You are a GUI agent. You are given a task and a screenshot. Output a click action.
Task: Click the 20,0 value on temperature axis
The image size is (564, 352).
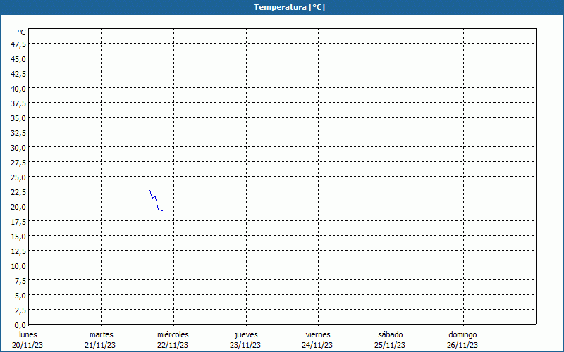(x=19, y=207)
